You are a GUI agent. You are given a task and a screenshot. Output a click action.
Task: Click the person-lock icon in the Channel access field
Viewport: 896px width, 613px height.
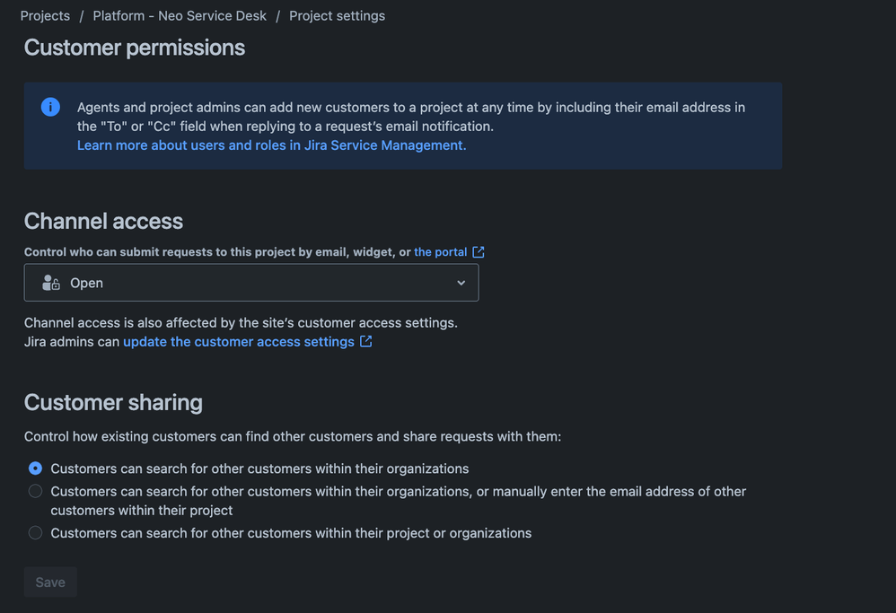[x=51, y=283]
